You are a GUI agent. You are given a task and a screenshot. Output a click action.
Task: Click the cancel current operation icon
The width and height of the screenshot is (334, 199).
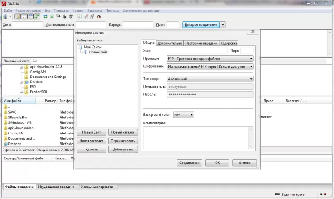(x=58, y=16)
